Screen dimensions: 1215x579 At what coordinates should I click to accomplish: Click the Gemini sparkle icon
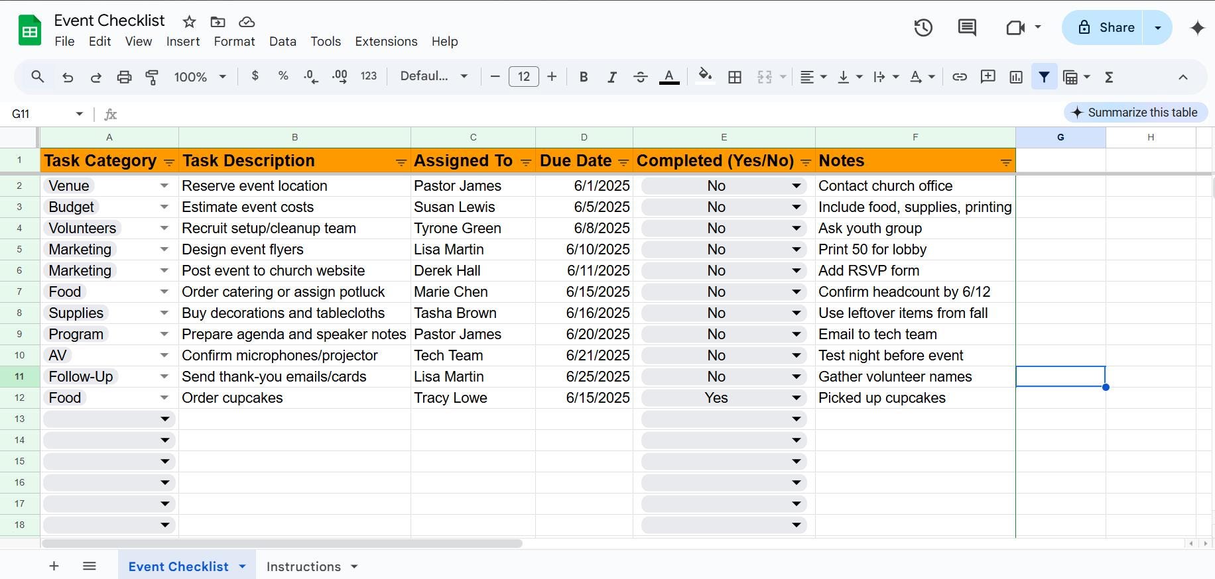[x=1197, y=28]
